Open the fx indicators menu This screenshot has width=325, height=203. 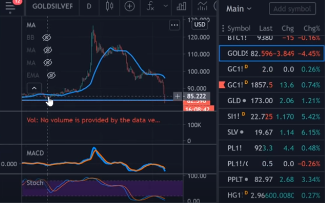click(150, 6)
